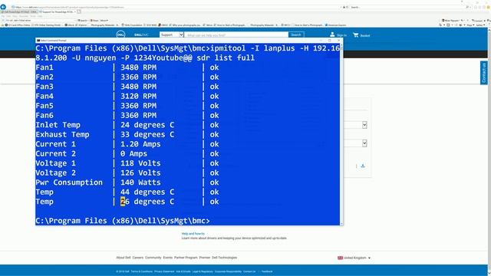Close the Command Prompt window
The height and width of the screenshot is (276, 491).
coord(338,41)
